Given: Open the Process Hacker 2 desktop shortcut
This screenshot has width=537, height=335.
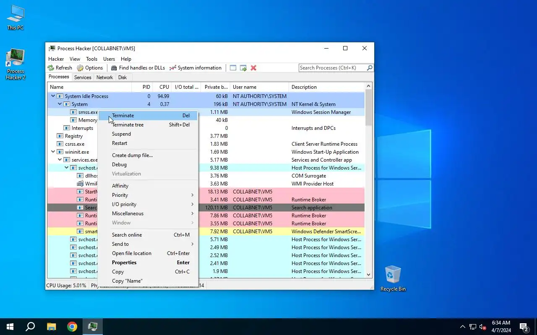Looking at the screenshot, I should (16, 64).
